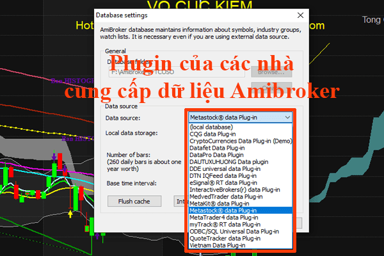
Task: Choose Vietnam Data Plug-in
Action: [240, 245]
